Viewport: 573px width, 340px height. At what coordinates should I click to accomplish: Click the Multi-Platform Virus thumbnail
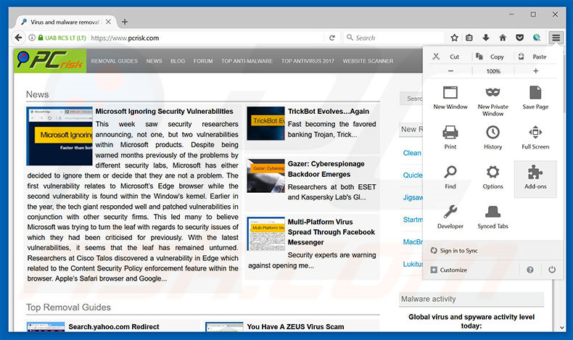click(265, 233)
